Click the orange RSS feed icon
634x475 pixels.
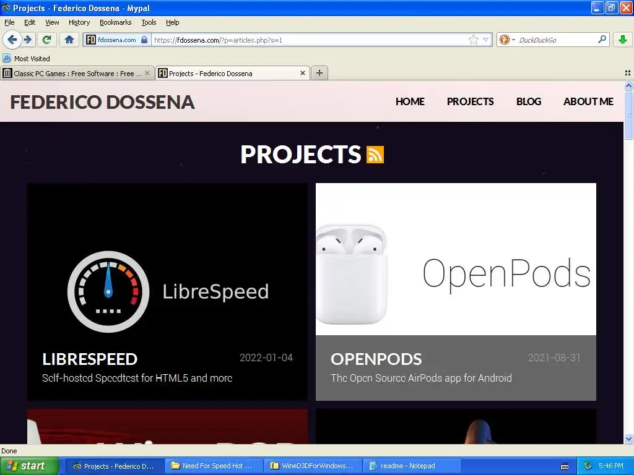point(375,155)
